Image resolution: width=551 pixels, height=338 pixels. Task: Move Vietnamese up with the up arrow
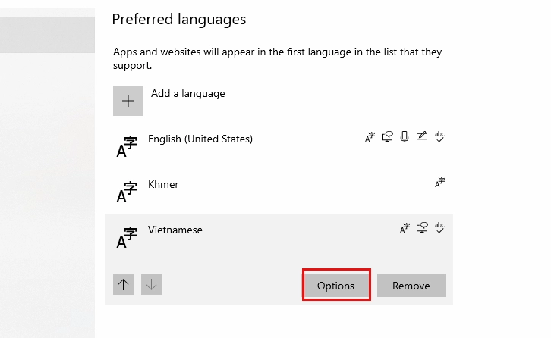(124, 285)
